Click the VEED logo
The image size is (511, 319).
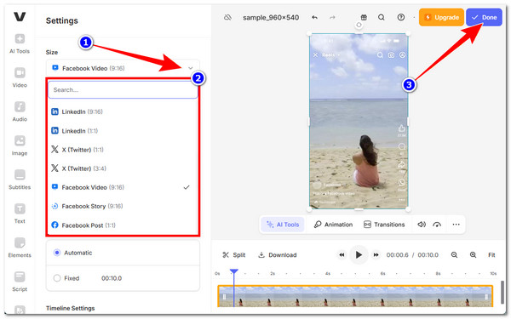pos(20,16)
